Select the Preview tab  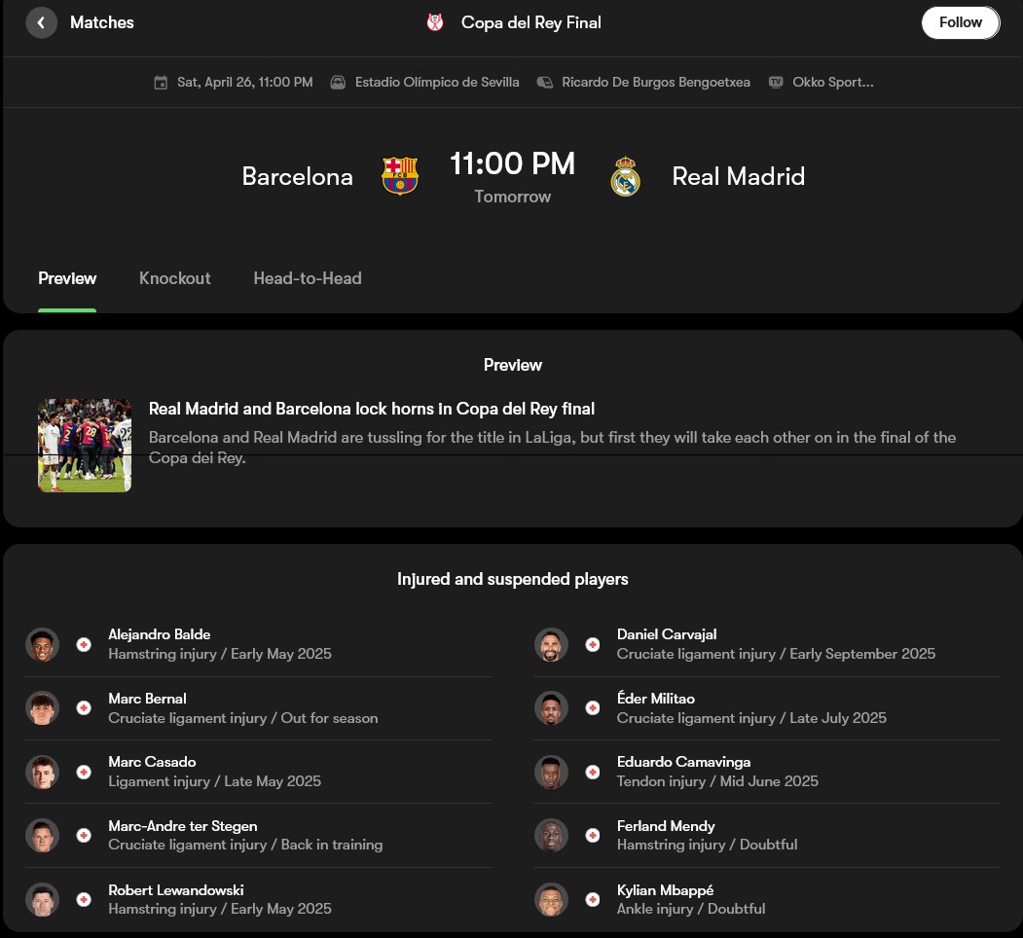(x=67, y=278)
